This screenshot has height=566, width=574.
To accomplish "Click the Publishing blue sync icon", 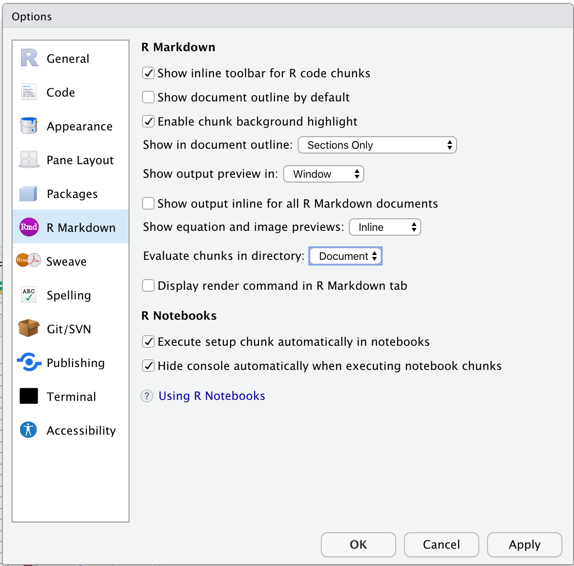I will (29, 362).
